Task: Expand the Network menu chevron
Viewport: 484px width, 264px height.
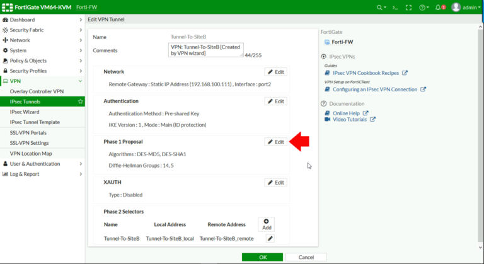Action: (x=81, y=40)
